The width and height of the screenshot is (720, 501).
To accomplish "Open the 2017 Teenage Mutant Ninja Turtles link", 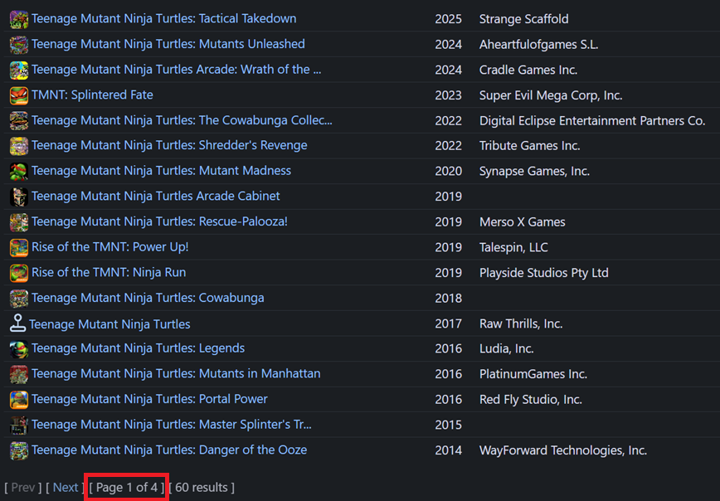I will (x=109, y=324).
